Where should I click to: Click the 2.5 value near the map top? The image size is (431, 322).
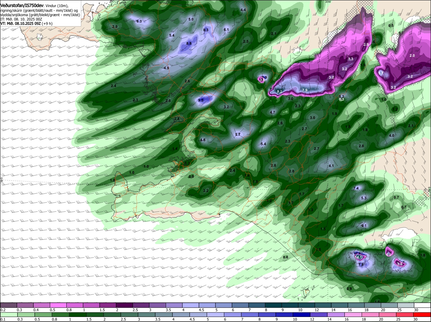point(246,41)
